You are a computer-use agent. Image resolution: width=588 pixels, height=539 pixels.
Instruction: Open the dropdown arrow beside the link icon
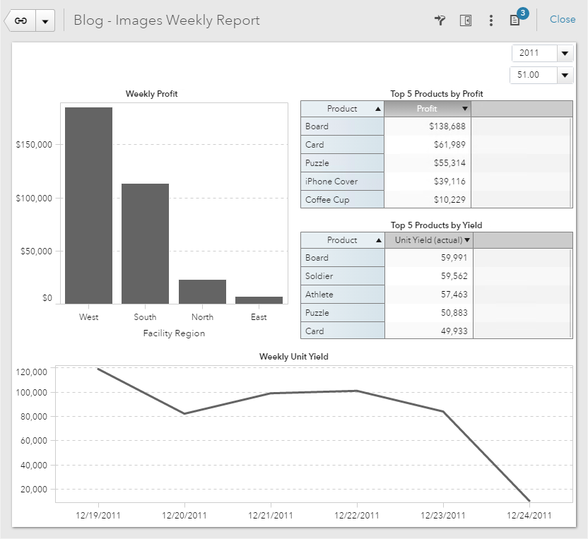coord(45,20)
